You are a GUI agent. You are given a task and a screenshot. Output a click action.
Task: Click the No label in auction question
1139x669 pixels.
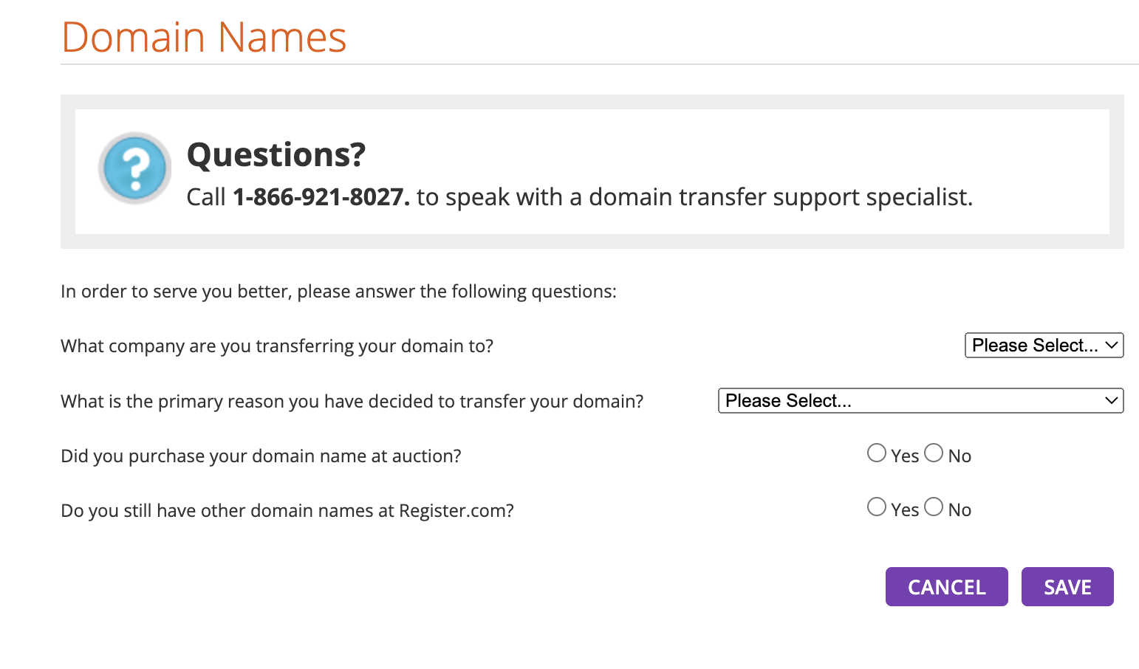(x=960, y=456)
